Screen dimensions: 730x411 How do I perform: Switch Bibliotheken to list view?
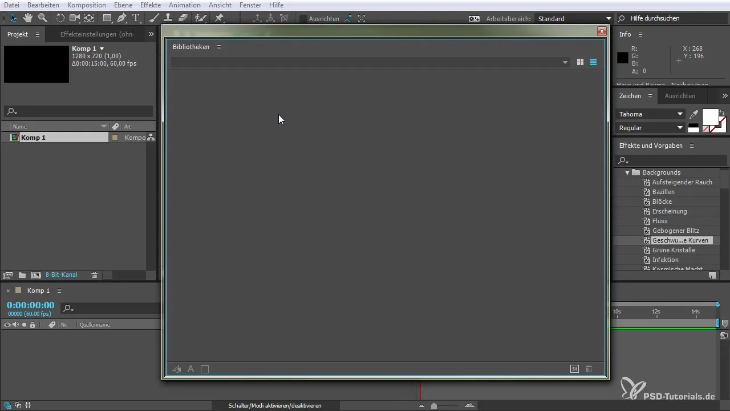(x=593, y=62)
